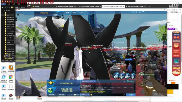Open the browser hamburger menu
The image size is (182, 102).
click(x=180, y=9)
